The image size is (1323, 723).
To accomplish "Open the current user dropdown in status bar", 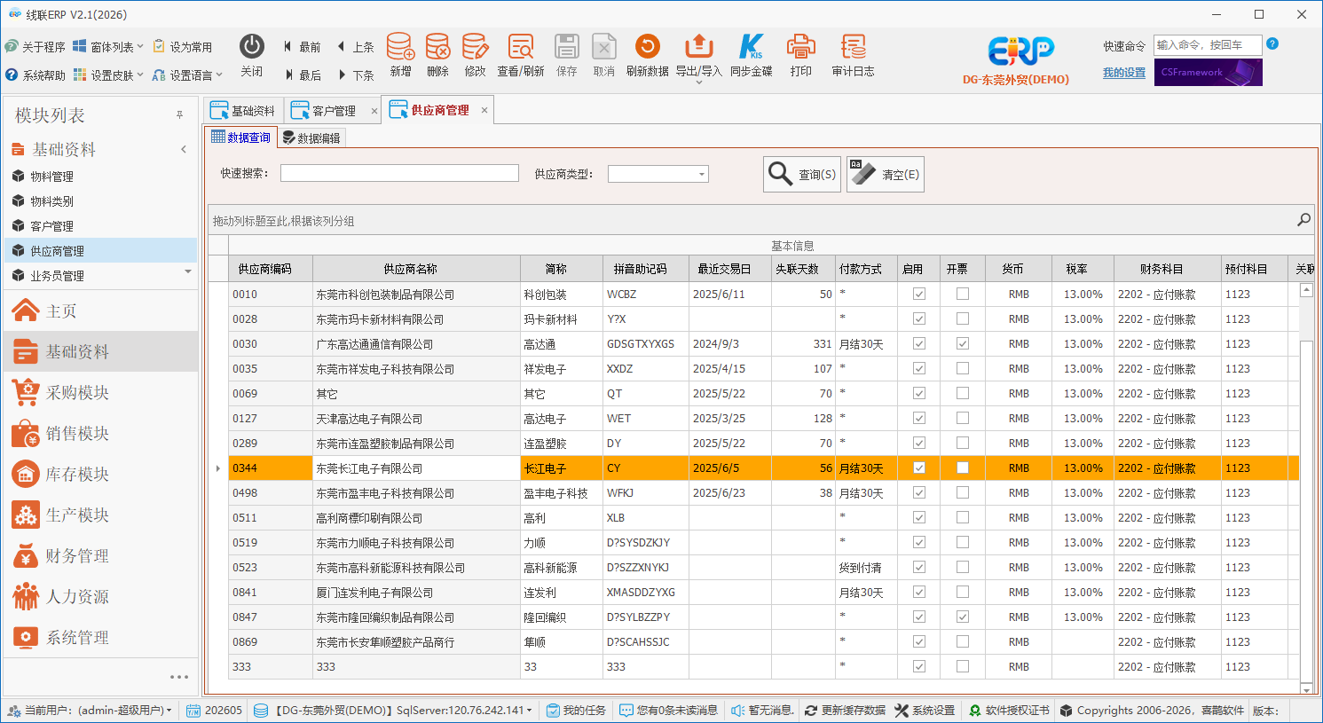I will tap(169, 711).
